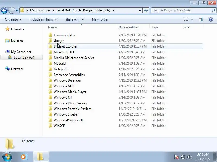Select the Google folder icon
Viewport: 217px width, 162px height.
tap(50, 41)
